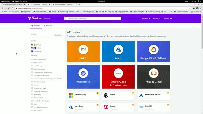This screenshot has height=114, width=203.
Task: Click the Terraform logo in the header
Action: click(35, 18)
